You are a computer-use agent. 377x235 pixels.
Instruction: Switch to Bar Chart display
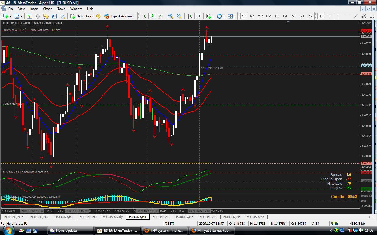[x=144, y=16]
